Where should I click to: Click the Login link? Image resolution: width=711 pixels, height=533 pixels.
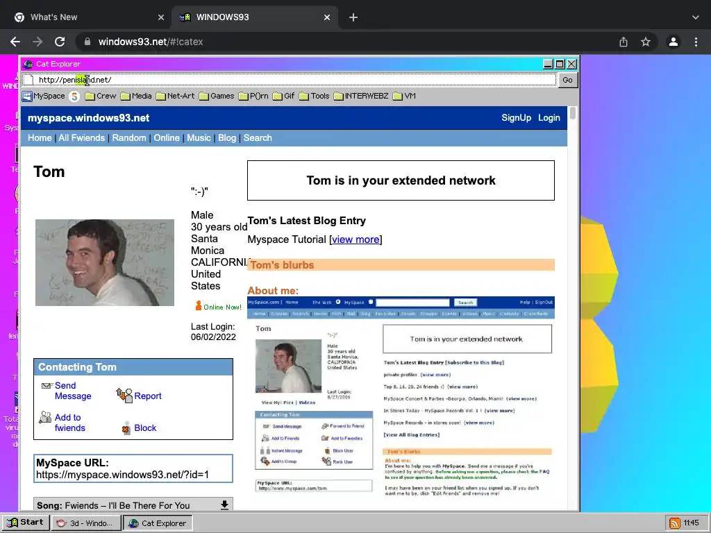coord(549,118)
